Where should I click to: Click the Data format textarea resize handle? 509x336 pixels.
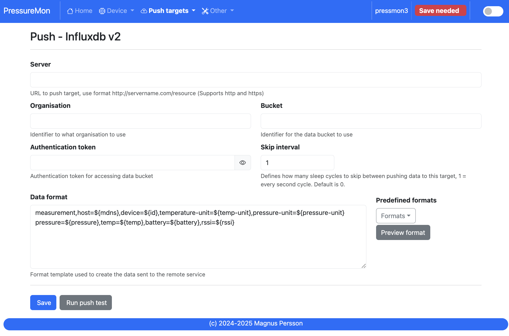coord(364,266)
